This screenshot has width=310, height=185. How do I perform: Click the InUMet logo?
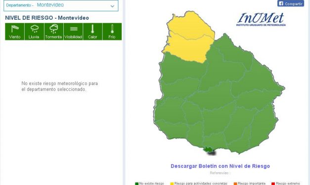(x=261, y=19)
